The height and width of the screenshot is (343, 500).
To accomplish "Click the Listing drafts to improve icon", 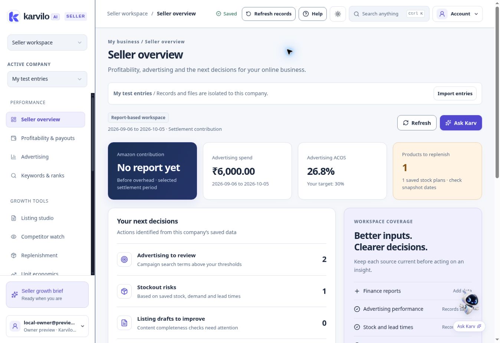I will pyautogui.click(x=124, y=323).
